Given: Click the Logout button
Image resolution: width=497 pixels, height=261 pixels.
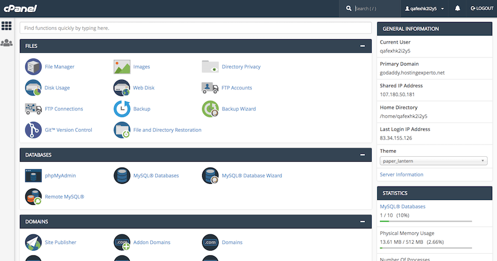Looking at the screenshot, I should [482, 8].
